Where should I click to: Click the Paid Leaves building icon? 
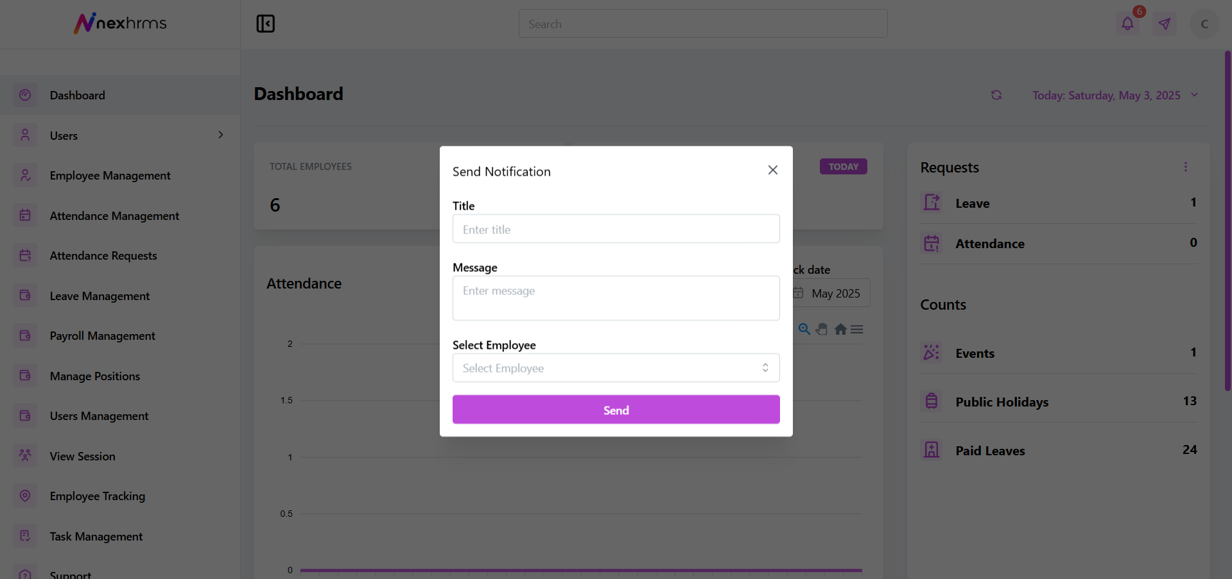point(932,450)
